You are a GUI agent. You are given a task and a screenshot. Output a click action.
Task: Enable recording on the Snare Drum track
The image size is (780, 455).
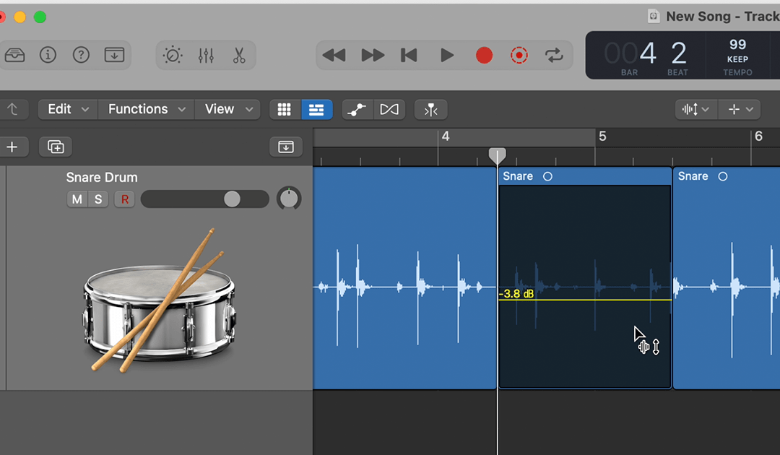[124, 199]
